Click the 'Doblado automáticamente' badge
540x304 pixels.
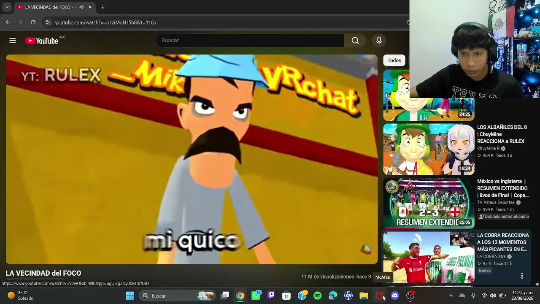coord(504,217)
